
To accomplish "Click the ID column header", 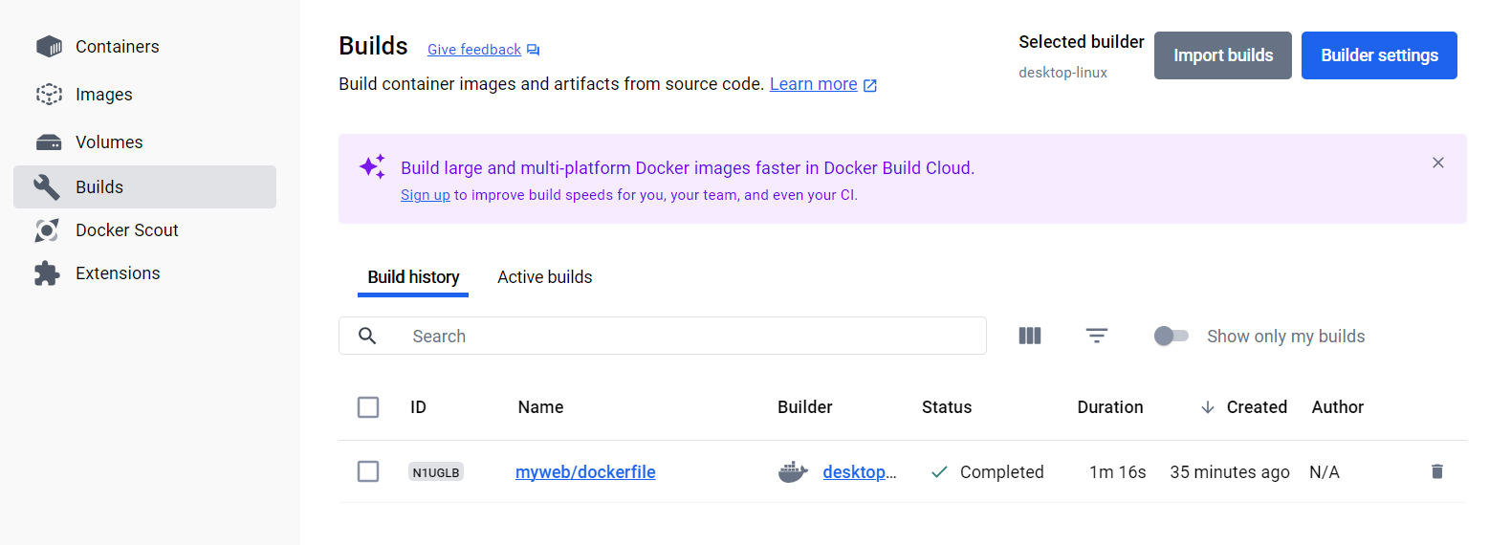I will point(418,407).
